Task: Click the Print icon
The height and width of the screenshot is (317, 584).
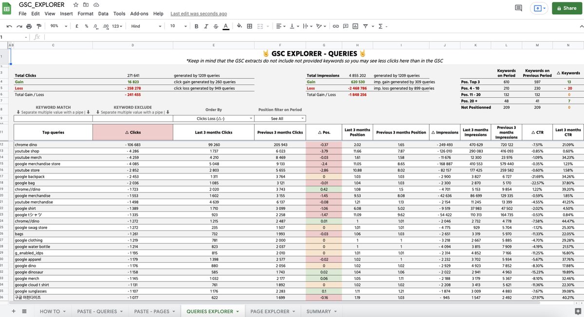Action: pos(28,26)
